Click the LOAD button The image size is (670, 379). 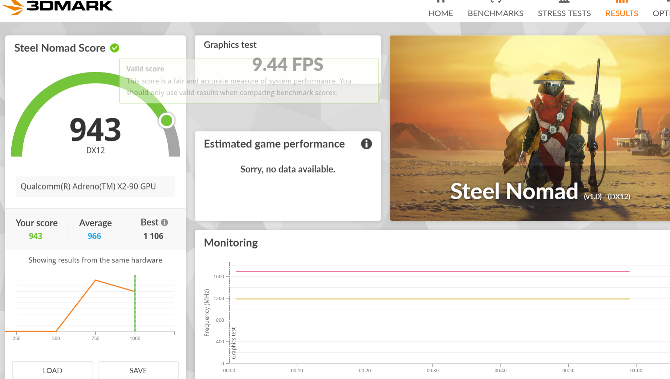tap(53, 370)
